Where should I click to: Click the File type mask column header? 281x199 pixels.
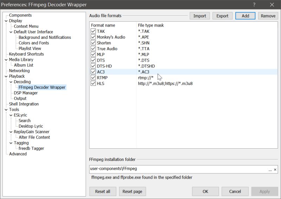(x=151, y=25)
